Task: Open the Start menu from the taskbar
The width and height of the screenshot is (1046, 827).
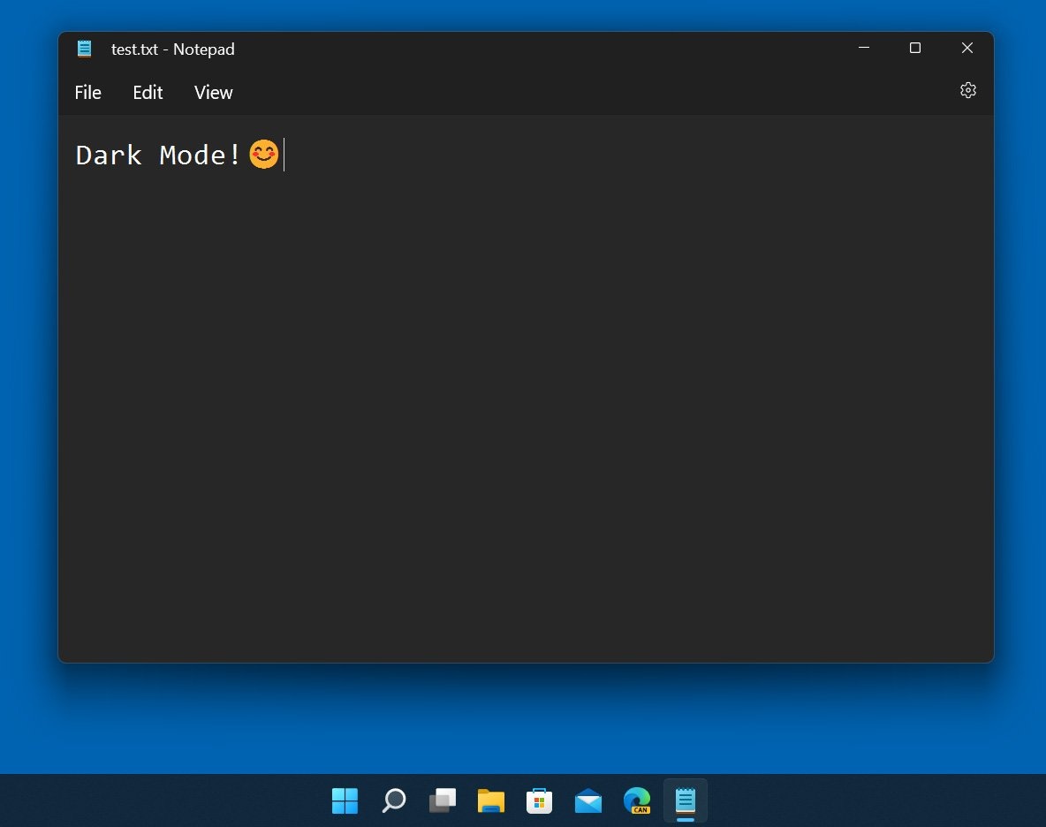Action: (345, 800)
